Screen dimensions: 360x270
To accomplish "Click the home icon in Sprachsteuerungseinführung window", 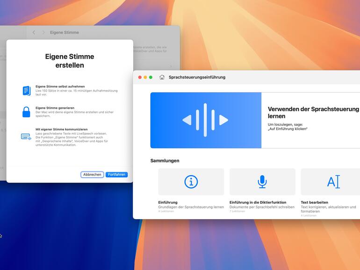I will (162, 77).
